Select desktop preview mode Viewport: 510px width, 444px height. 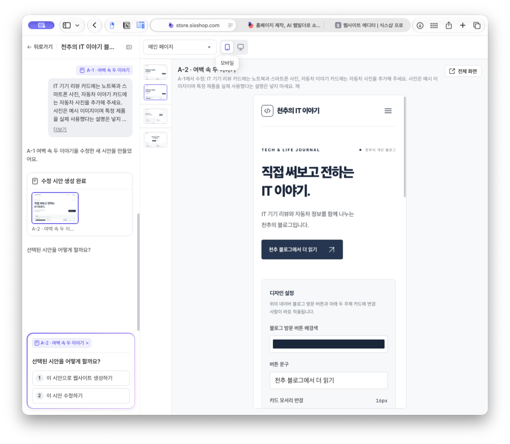click(241, 47)
